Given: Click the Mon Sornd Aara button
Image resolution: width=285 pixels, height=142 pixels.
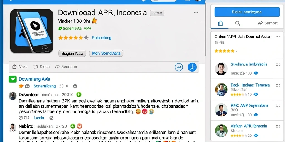Looking at the screenshot, I should [106, 54].
